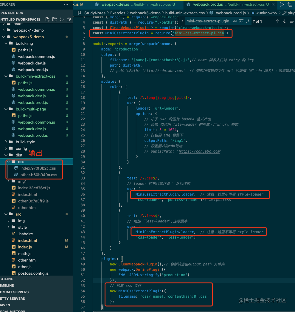Click the find input containing mini-css-extract-plugin
Image resolution: width=295 pixels, height=312 pixels.
click(x=208, y=21)
